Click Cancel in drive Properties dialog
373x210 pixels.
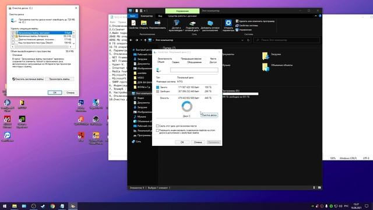point(198,142)
